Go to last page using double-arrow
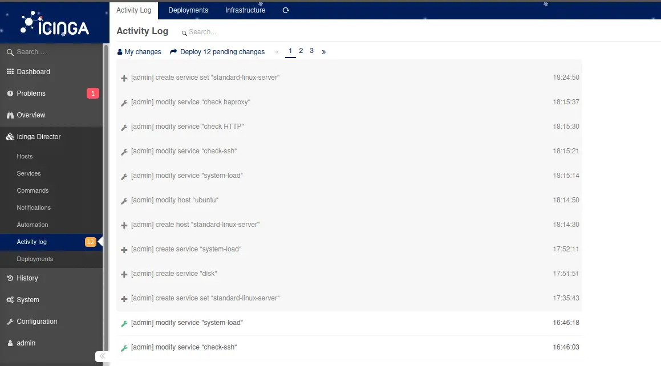The width and height of the screenshot is (661, 366). pyautogui.click(x=324, y=51)
